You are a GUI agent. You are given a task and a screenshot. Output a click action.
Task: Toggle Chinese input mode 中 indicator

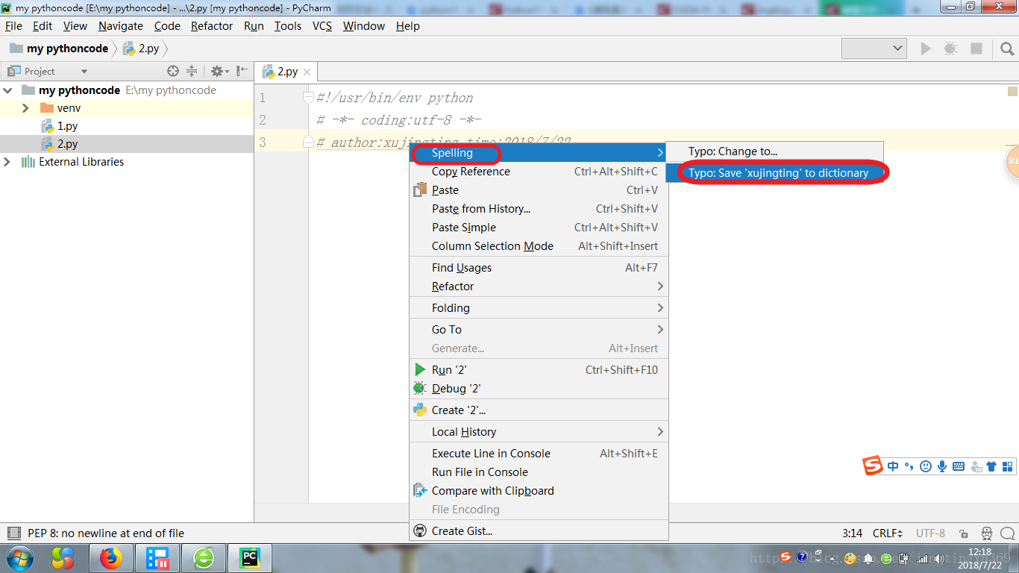tap(893, 466)
